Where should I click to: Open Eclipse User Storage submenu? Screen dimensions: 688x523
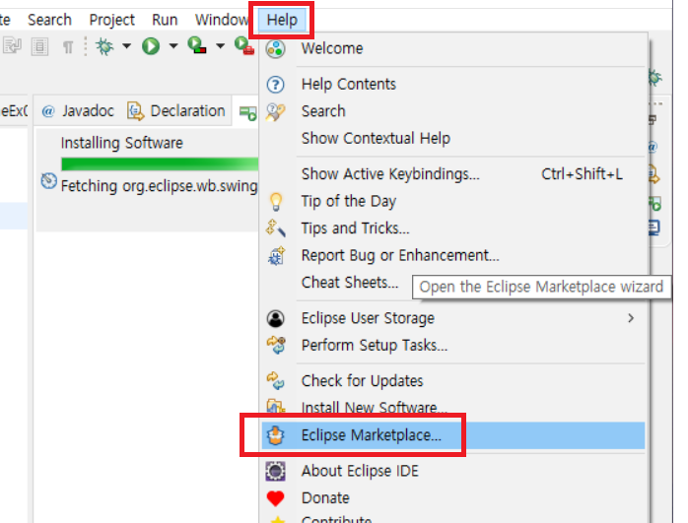click(453, 318)
